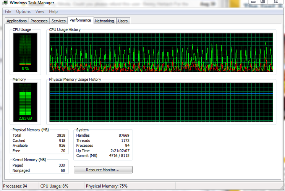The height and width of the screenshot is (191, 285).
Task: Switch to the Networking tab
Action: 105,21
